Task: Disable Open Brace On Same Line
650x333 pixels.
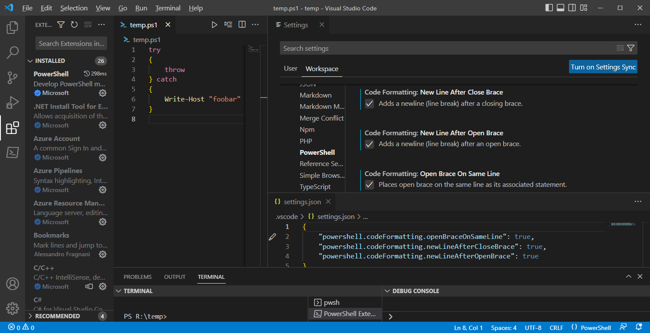Action: (x=369, y=185)
